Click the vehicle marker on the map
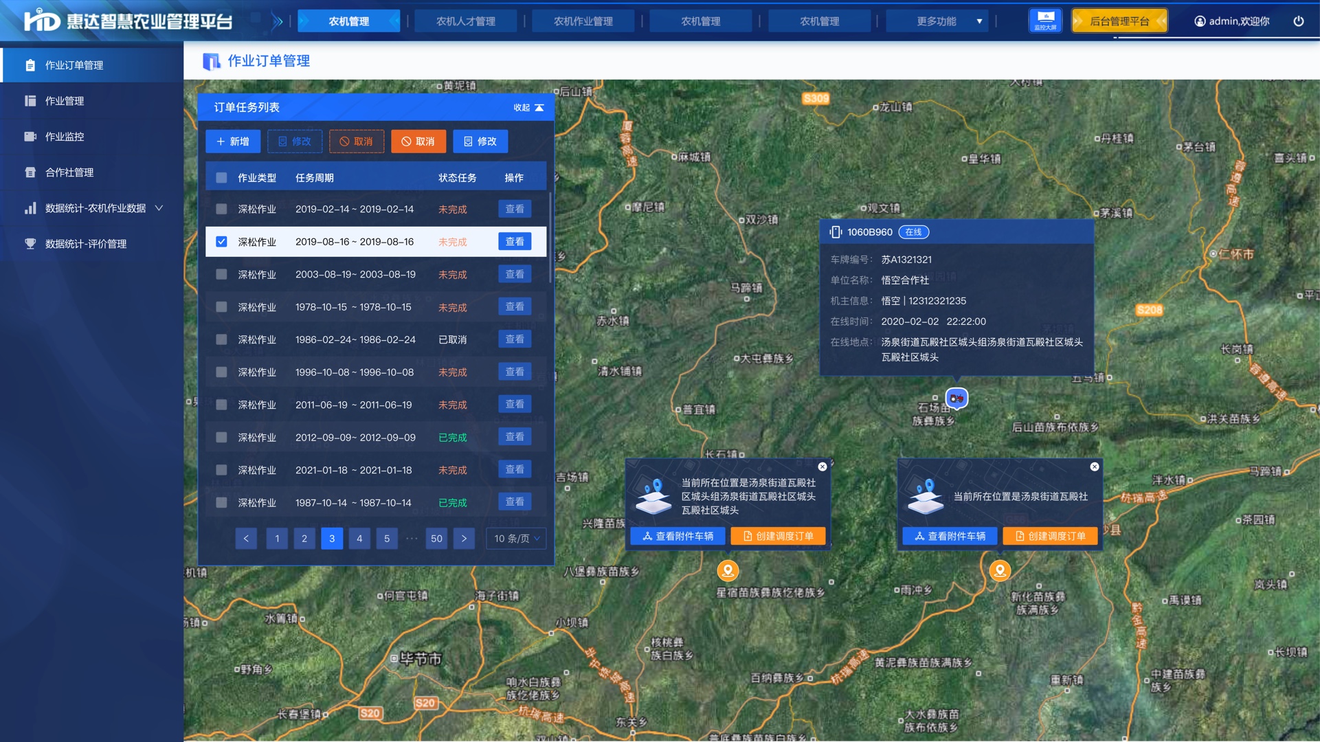 (x=957, y=398)
